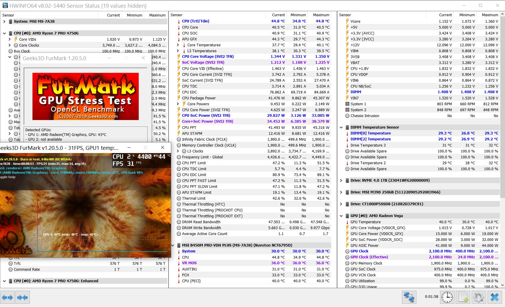Expand the Drive: NVME 4.0 1TB group
The height and width of the screenshot is (307, 505).
(x=341, y=180)
